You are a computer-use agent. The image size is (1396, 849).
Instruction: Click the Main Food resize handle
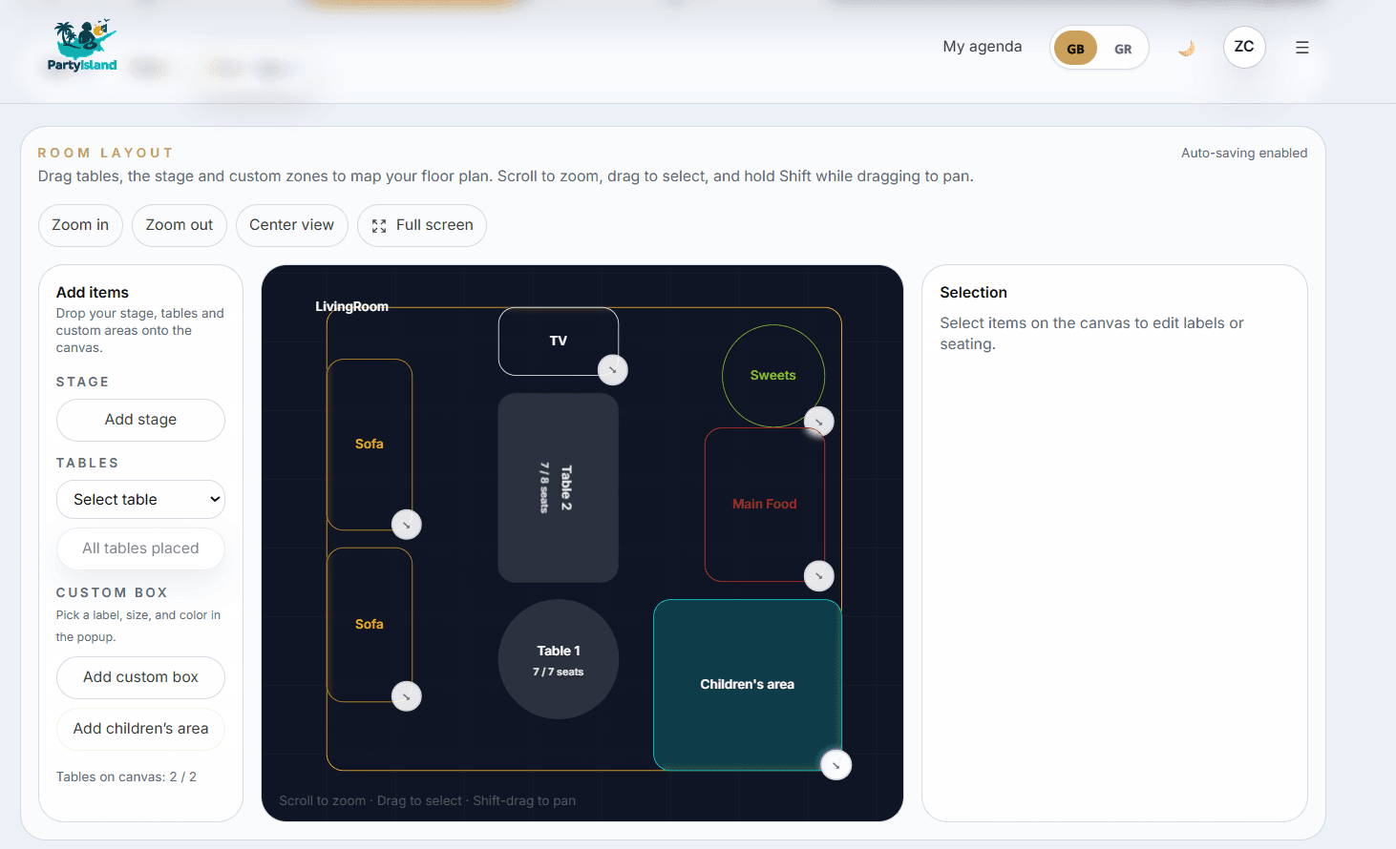coord(818,575)
